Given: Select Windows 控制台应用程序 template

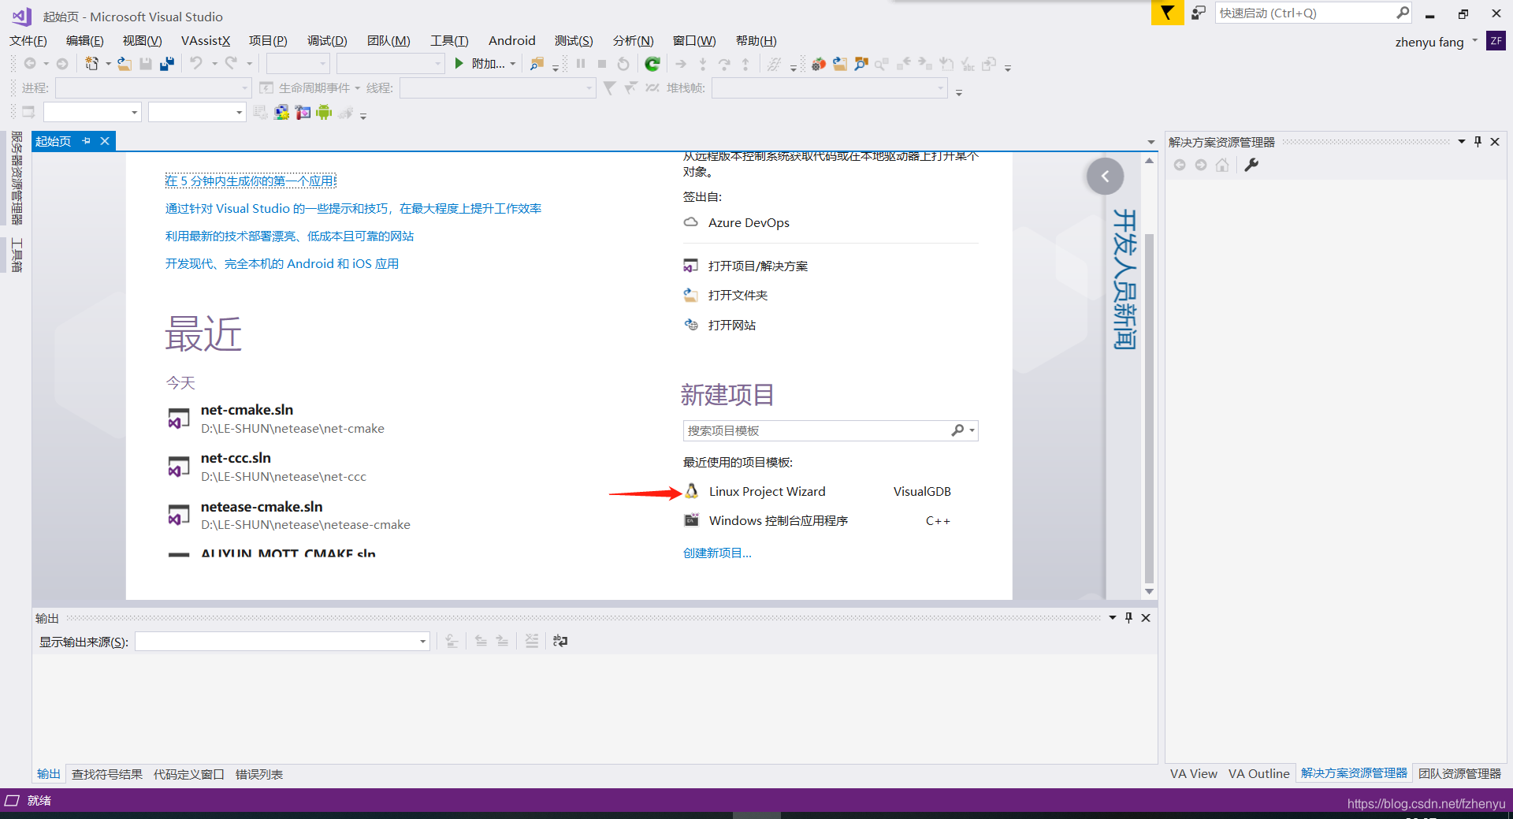Looking at the screenshot, I should click(x=818, y=521).
